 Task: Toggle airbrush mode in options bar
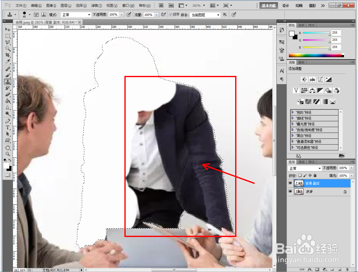point(163,15)
